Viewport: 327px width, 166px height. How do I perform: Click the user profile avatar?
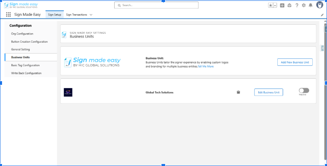(320, 5)
